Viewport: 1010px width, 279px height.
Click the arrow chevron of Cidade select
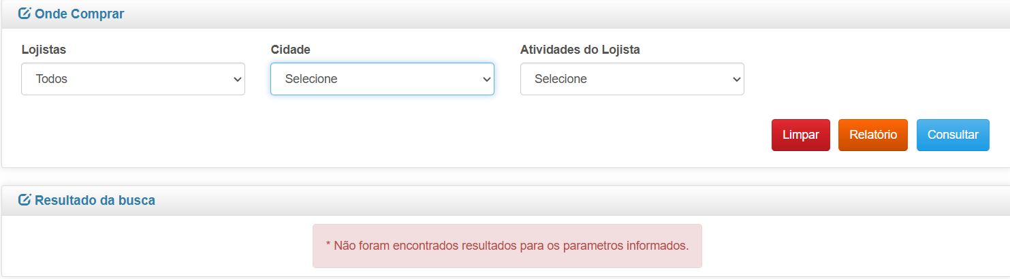click(x=487, y=80)
